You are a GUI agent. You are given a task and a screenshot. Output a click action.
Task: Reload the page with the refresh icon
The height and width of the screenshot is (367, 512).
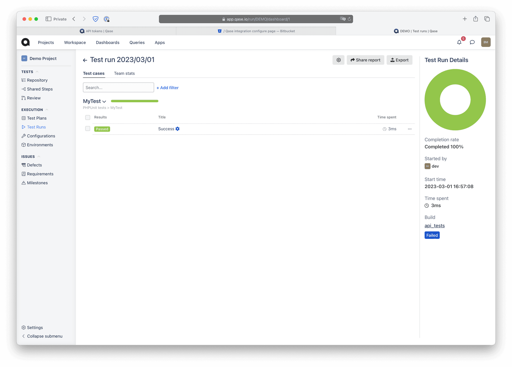click(x=349, y=19)
